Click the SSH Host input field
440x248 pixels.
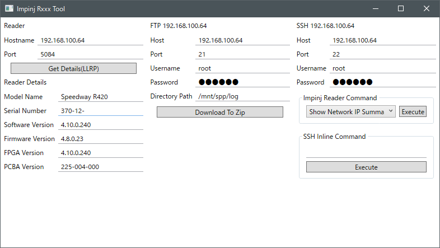click(x=383, y=40)
